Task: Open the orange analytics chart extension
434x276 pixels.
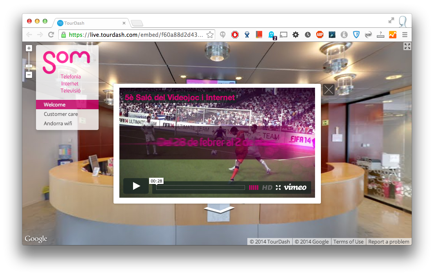Action: 393,34
